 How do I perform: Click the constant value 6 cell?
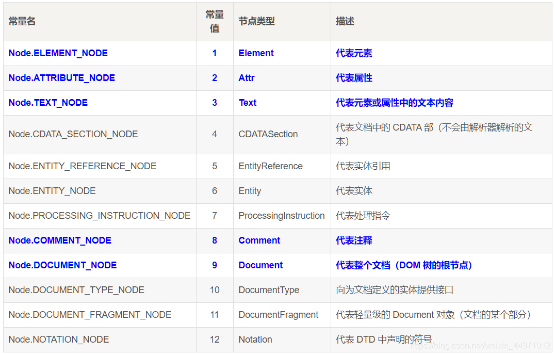[215, 191]
